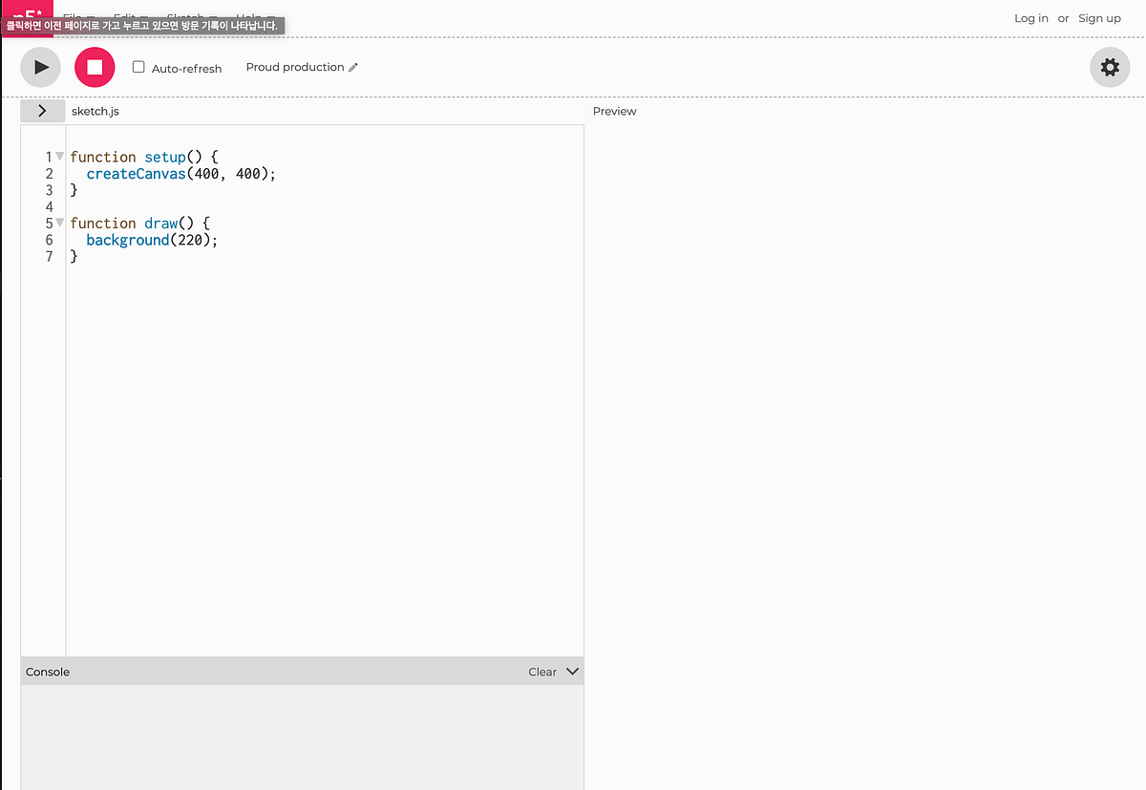1146x790 pixels.
Task: Stop the sketch with the pink Stop button
Action: [x=95, y=67]
